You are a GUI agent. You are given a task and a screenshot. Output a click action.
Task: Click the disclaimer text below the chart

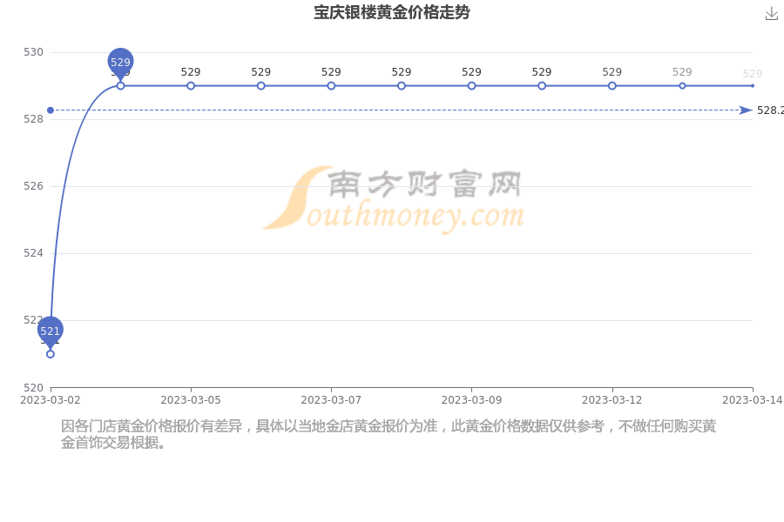point(389,434)
